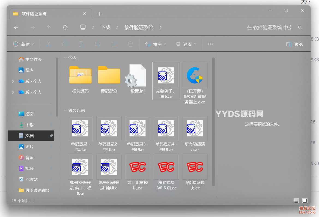Click the Delete trash icon in the toolbar
Viewport: 319px width, 217px height.
pos(130,44)
